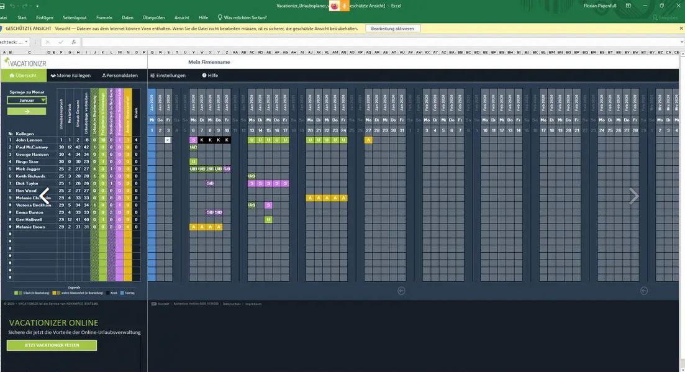Click the left chevron slideshow arrow

point(44,196)
